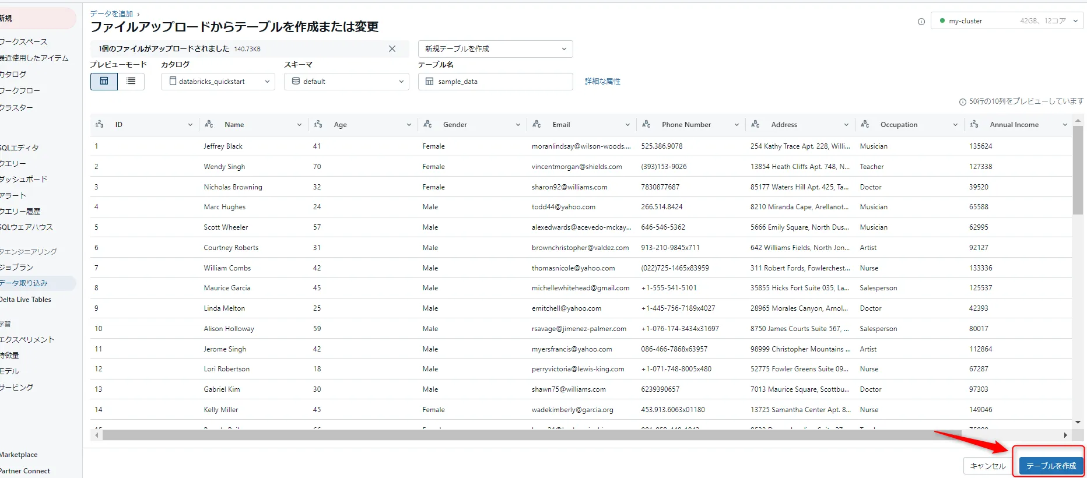Open the catalog databricks_quickstart dropdown
Image resolution: width=1087 pixels, height=478 pixels.
tap(218, 82)
